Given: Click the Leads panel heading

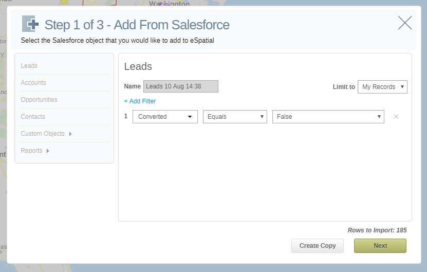Looking at the screenshot, I should pos(138,66).
